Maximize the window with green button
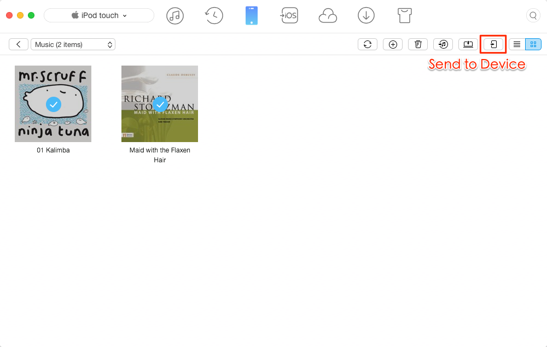The width and height of the screenshot is (547, 347). pyautogui.click(x=31, y=15)
